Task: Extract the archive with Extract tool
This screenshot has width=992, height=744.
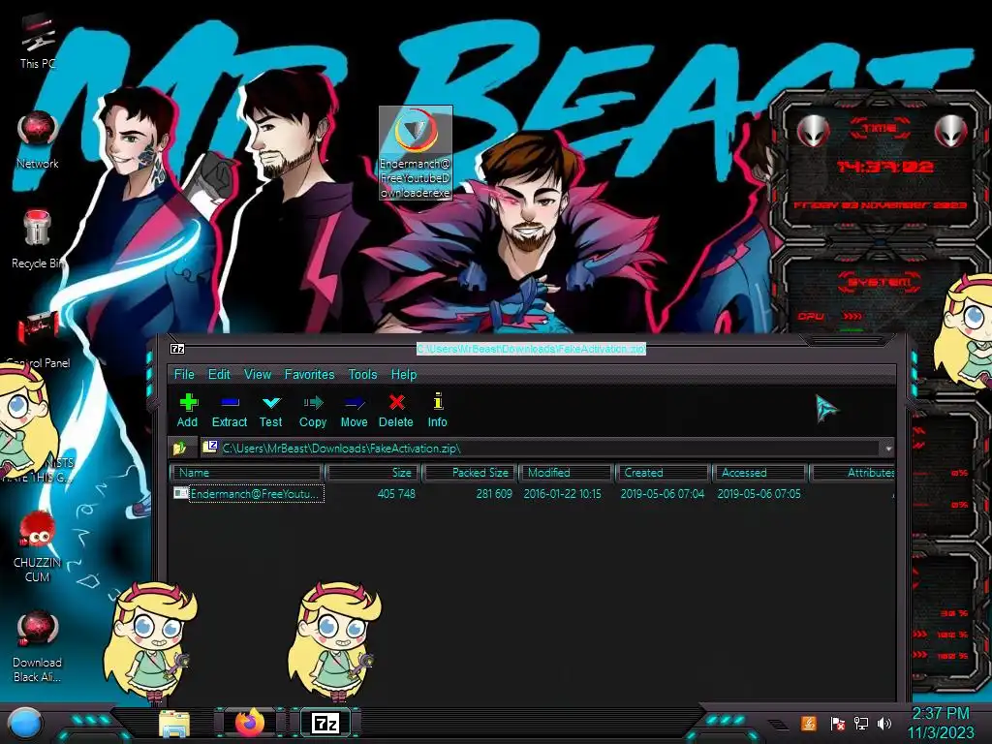Action: coord(229,410)
